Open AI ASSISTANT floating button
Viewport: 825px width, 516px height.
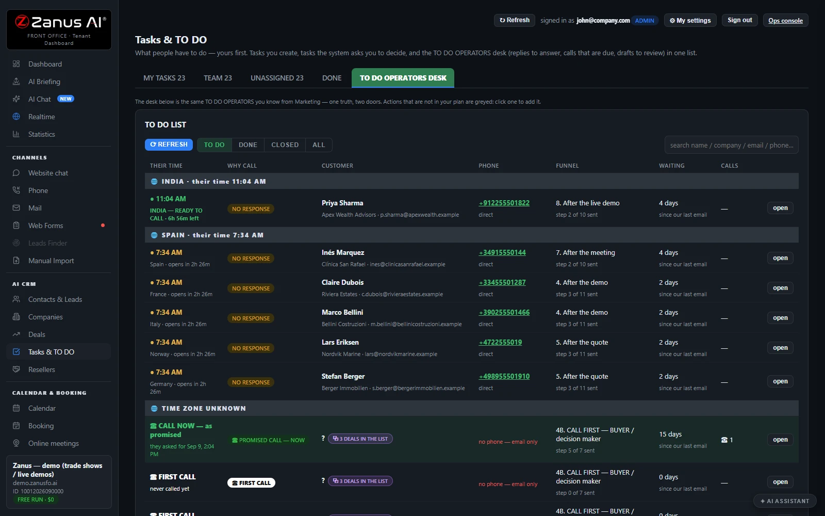(x=785, y=501)
